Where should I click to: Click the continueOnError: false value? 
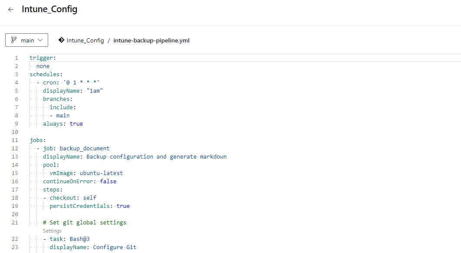[x=108, y=182]
